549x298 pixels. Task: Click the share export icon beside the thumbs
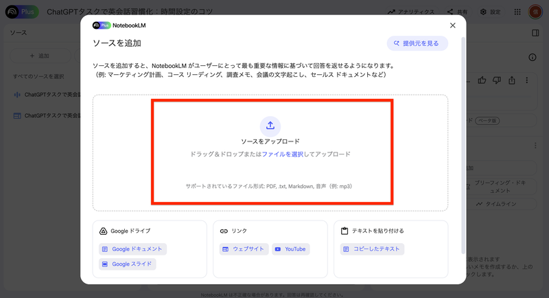pos(512,80)
